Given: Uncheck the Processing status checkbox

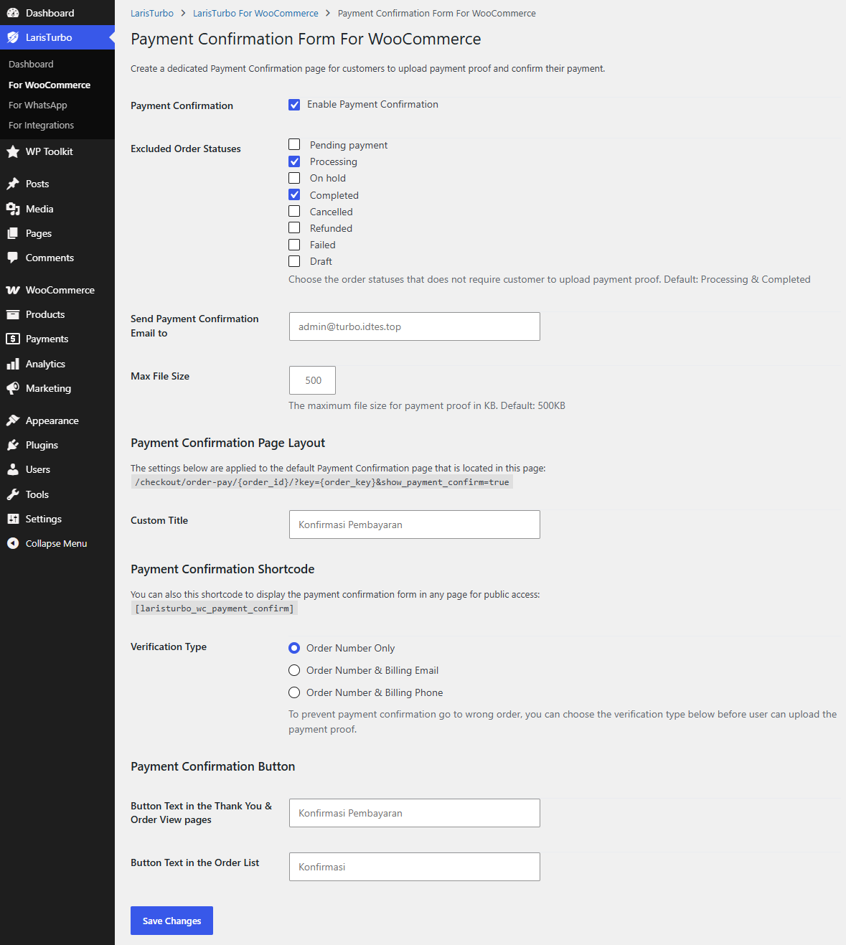Looking at the screenshot, I should [294, 161].
